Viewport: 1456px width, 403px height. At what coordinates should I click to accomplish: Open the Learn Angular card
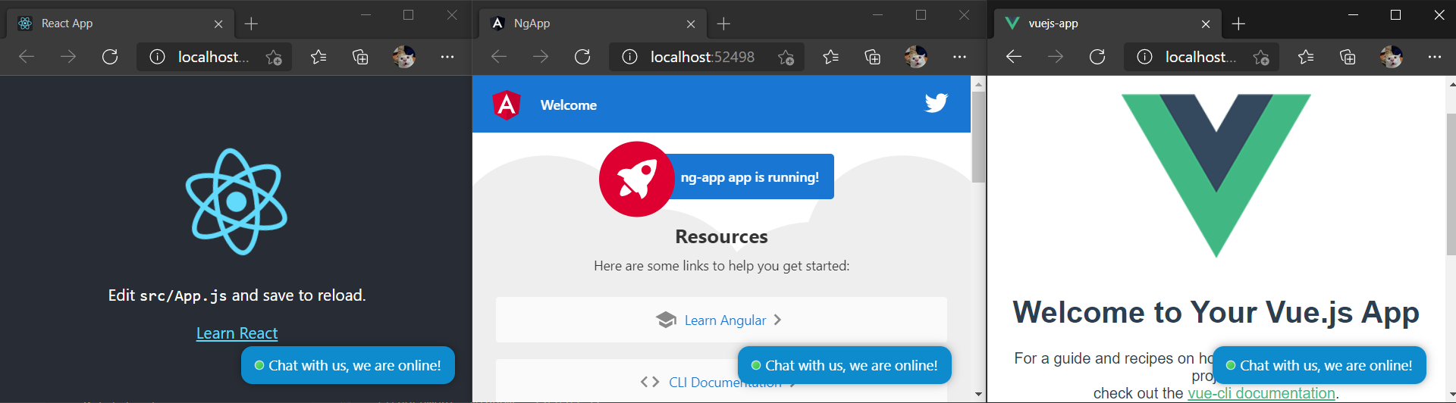point(721,320)
